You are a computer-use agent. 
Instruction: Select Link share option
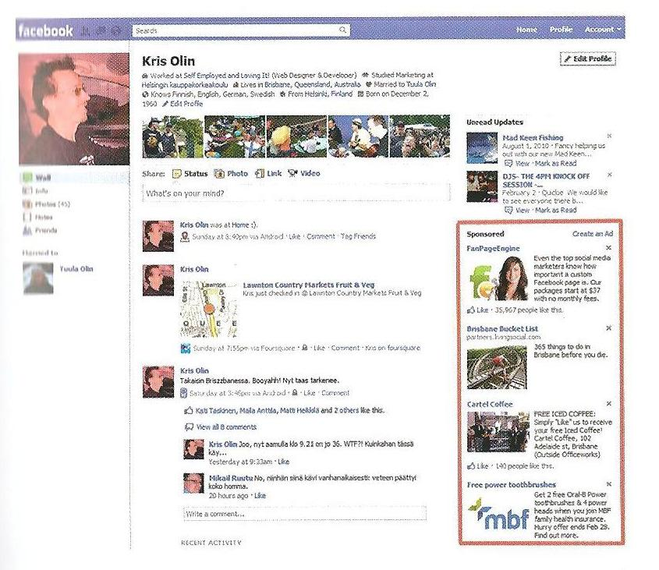[x=268, y=173]
